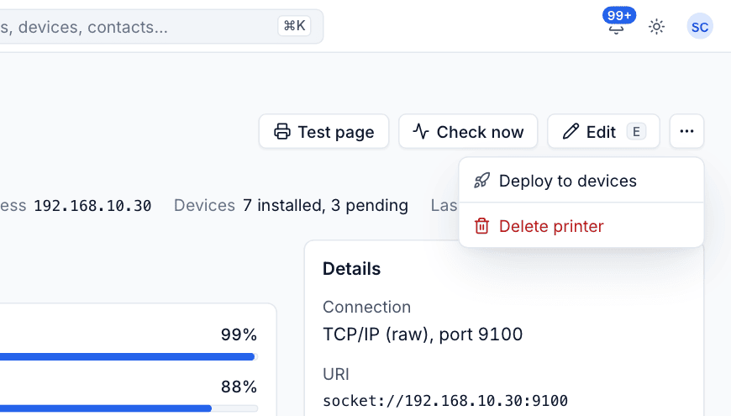Click the 192.168.10.30 IP address text
This screenshot has height=416, width=731.
(92, 206)
